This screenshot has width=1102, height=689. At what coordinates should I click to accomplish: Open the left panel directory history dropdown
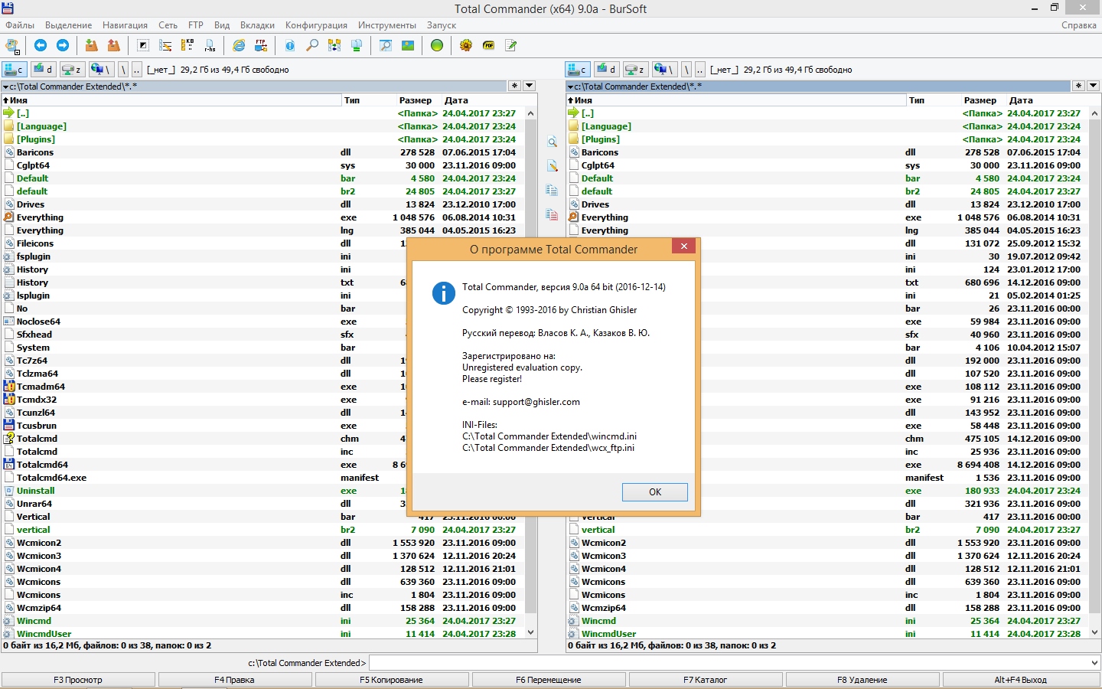tap(529, 86)
